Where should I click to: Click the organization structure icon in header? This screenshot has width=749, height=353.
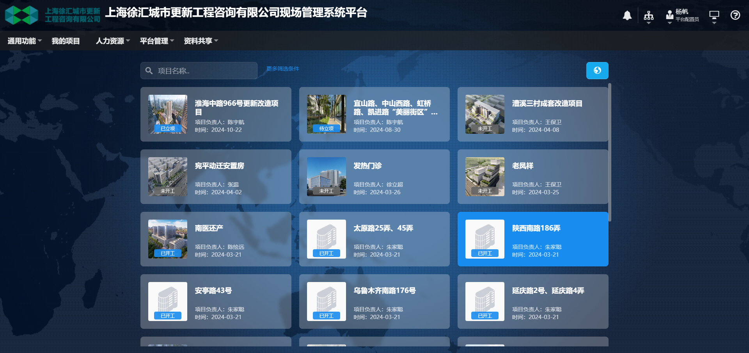tap(649, 16)
